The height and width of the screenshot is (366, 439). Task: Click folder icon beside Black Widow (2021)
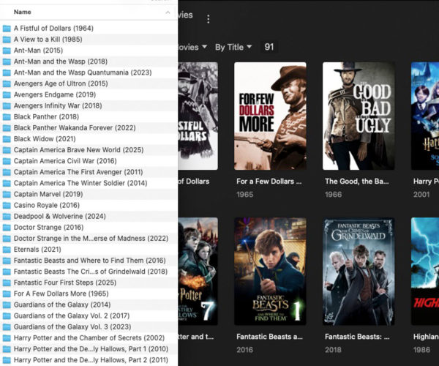pyautogui.click(x=7, y=139)
